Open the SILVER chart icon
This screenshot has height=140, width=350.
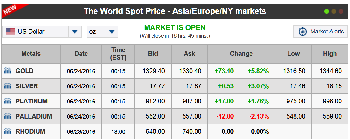click(7, 86)
